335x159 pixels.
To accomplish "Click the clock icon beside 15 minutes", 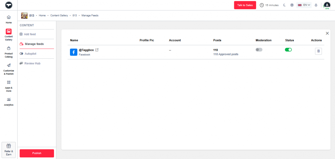I will click(261, 5).
